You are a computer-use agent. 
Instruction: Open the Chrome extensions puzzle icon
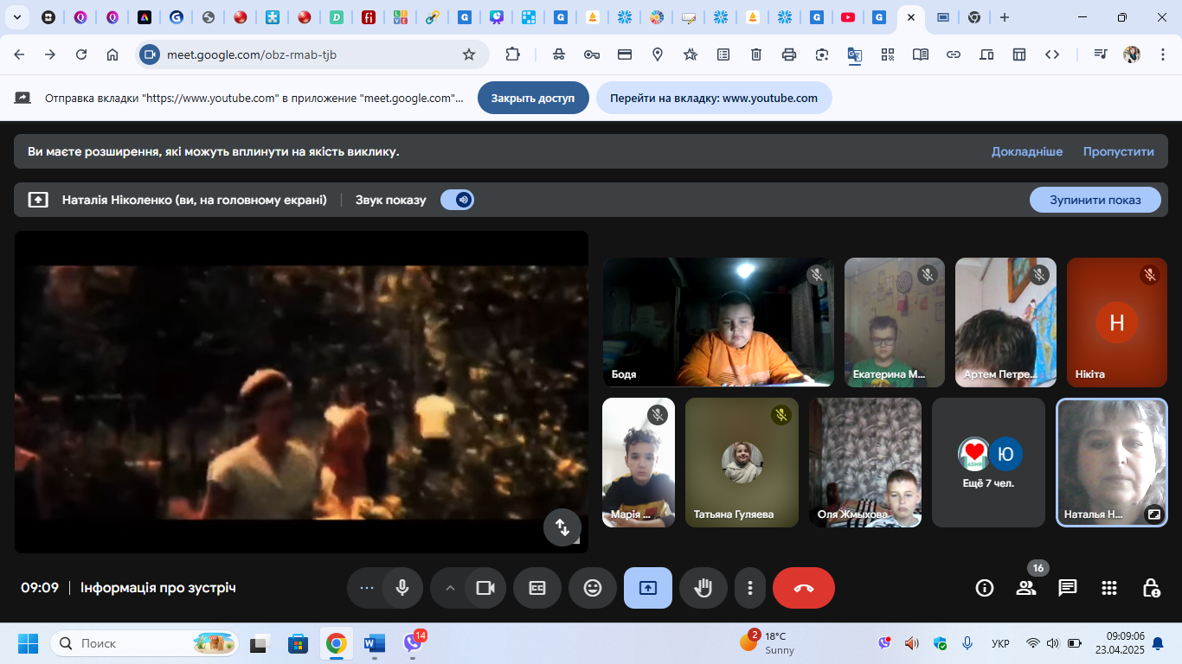(x=513, y=54)
